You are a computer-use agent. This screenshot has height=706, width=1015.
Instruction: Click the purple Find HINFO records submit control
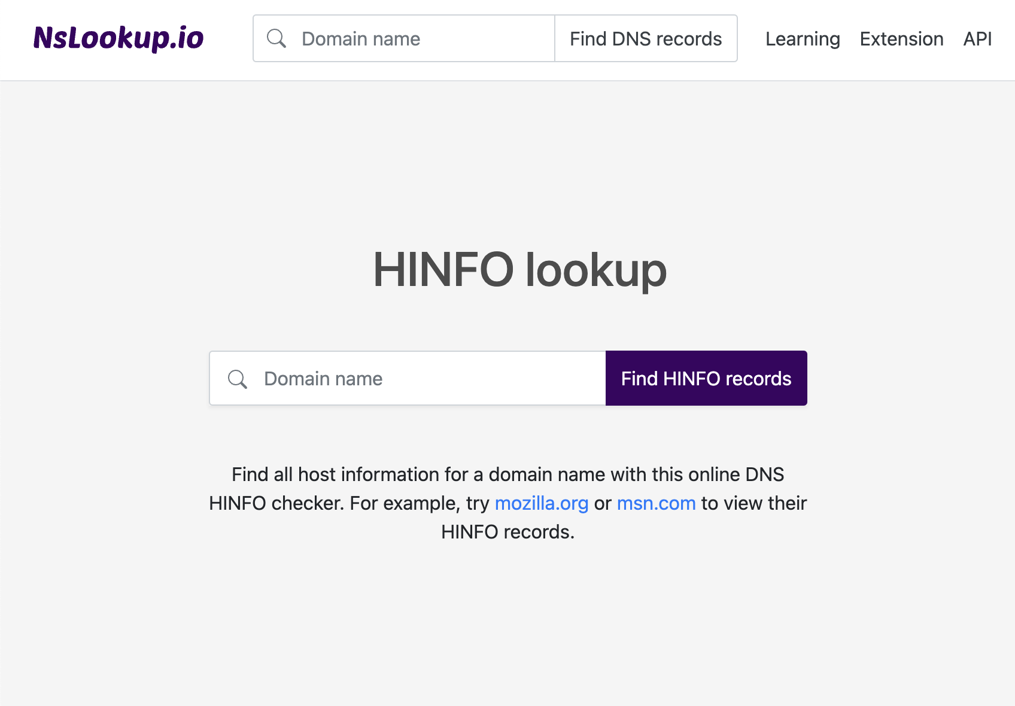point(706,378)
